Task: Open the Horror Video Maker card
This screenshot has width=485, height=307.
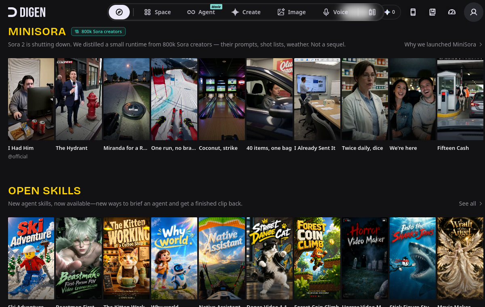Action: (365, 259)
